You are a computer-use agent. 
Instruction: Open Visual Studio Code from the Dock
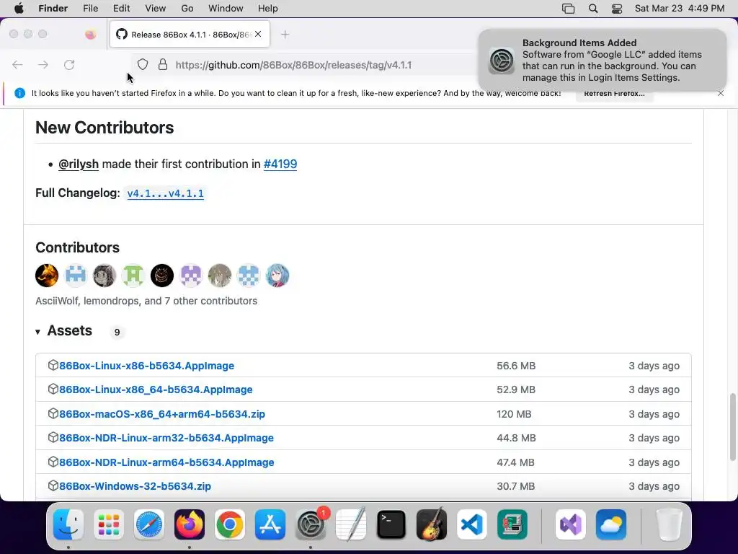tap(471, 524)
